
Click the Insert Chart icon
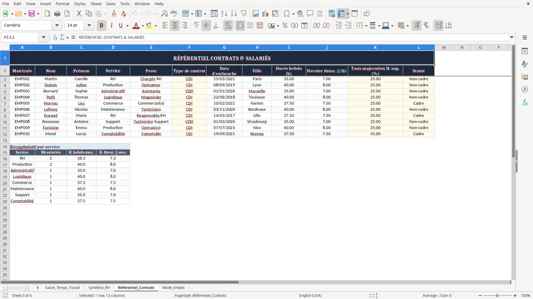(x=266, y=14)
